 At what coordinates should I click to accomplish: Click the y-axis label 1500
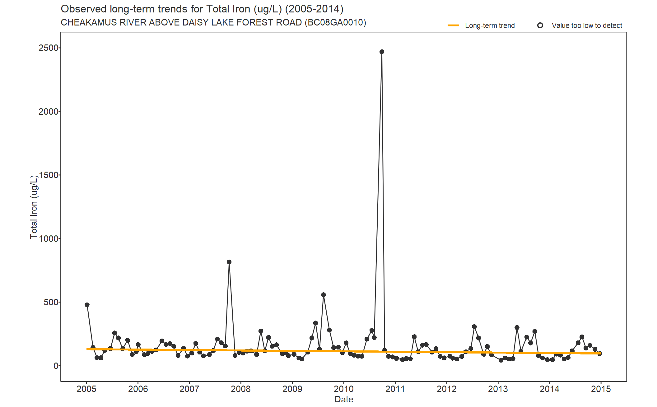click(48, 175)
